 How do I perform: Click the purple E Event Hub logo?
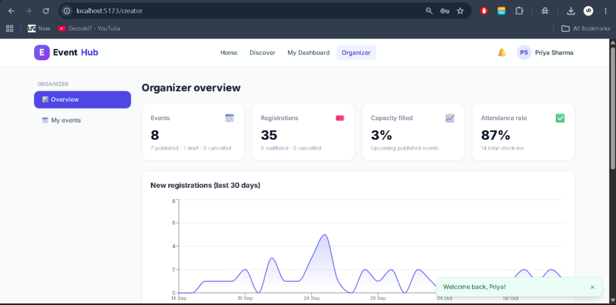click(x=42, y=52)
